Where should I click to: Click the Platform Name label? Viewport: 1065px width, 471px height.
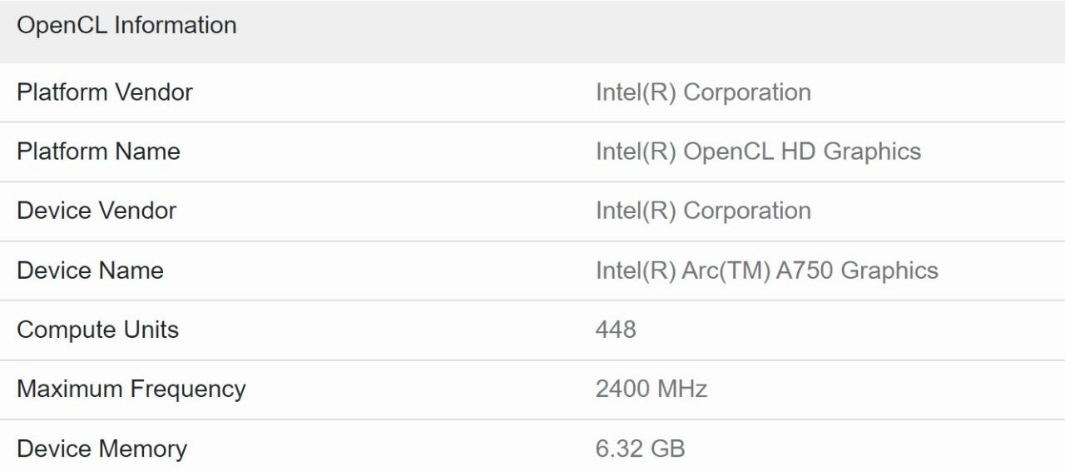click(x=98, y=151)
